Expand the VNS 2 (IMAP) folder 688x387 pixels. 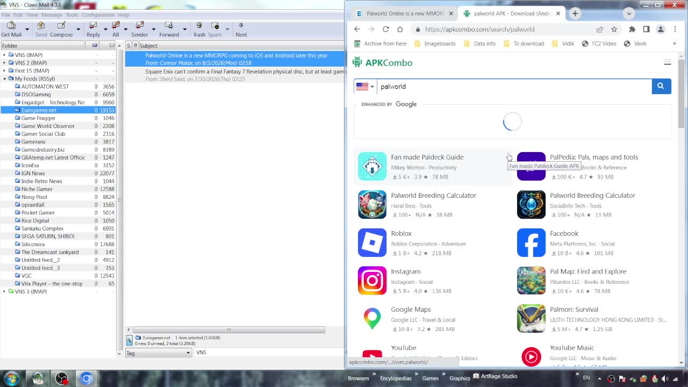4,63
